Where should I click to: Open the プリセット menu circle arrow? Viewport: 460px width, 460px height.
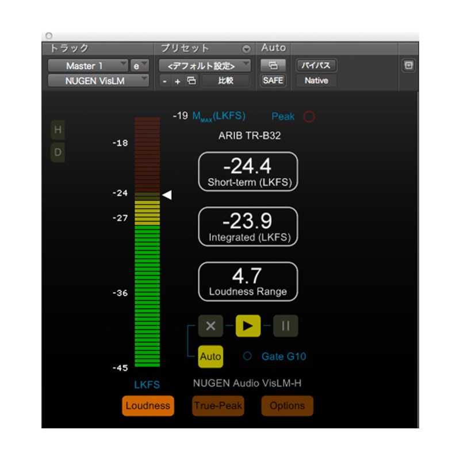pos(247,49)
